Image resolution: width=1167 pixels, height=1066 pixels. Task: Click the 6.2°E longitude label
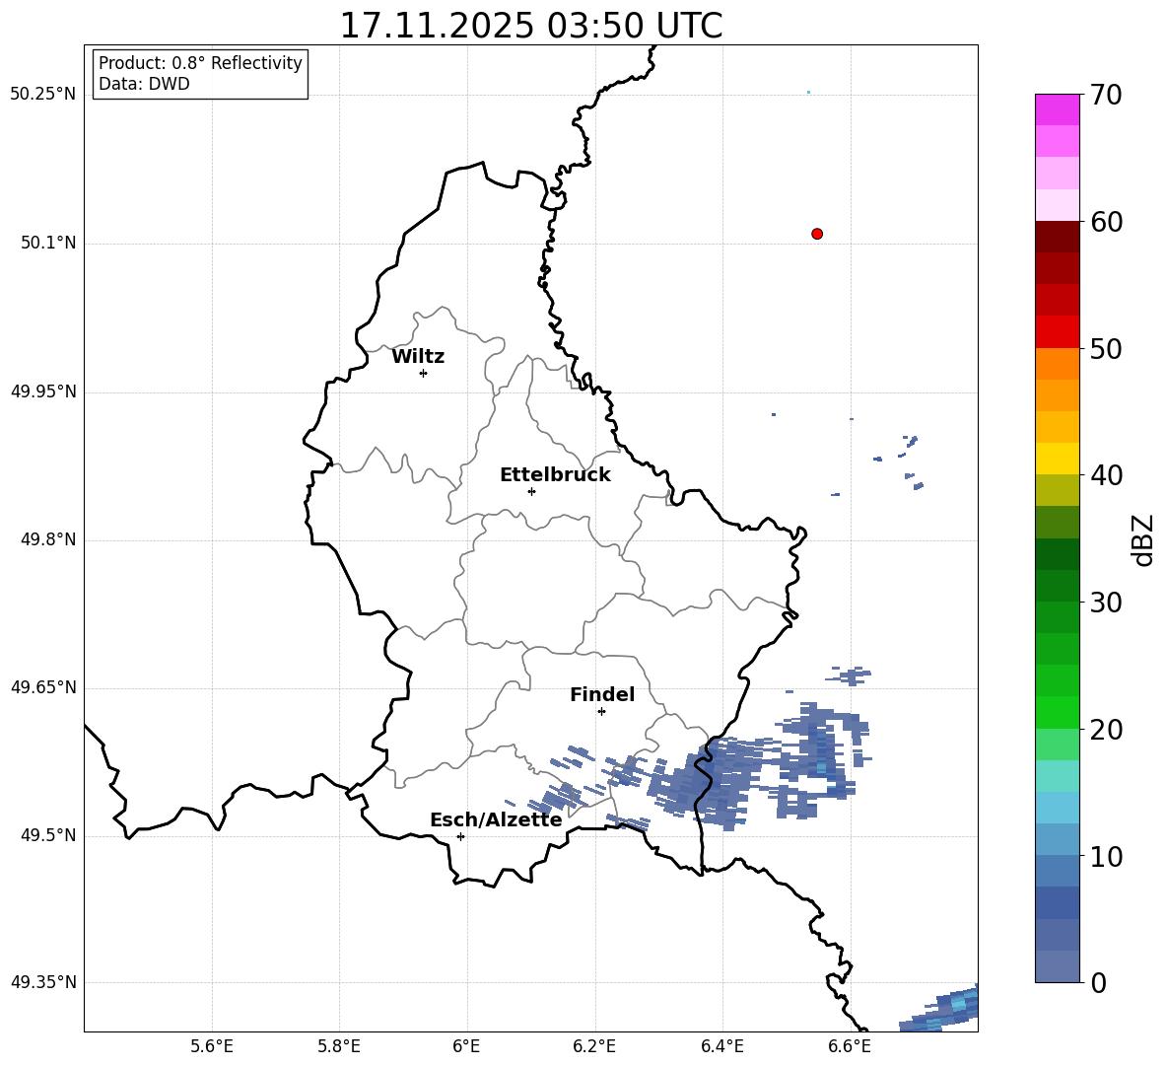[594, 1046]
